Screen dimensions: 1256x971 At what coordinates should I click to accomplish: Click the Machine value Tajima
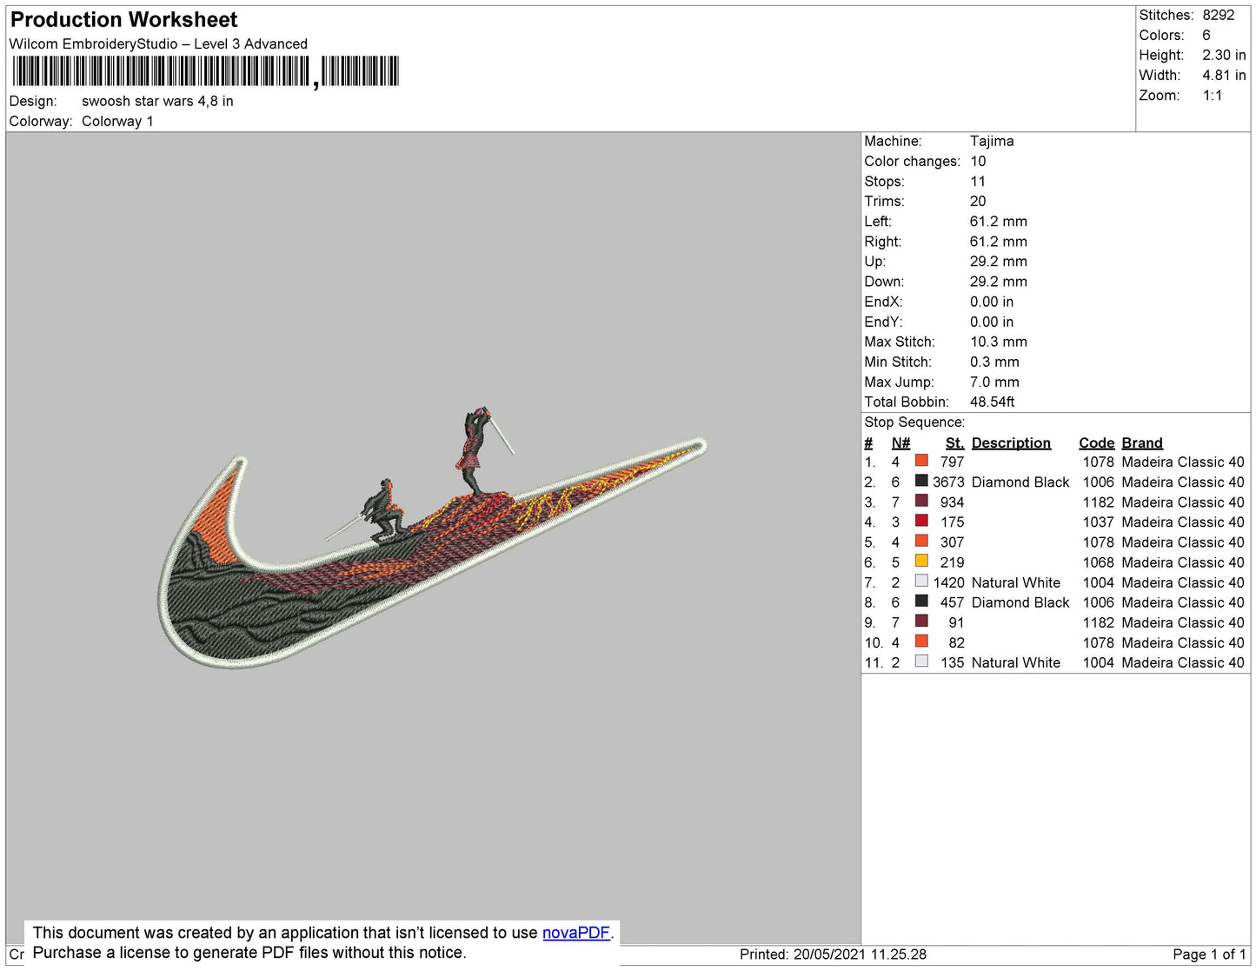point(992,141)
